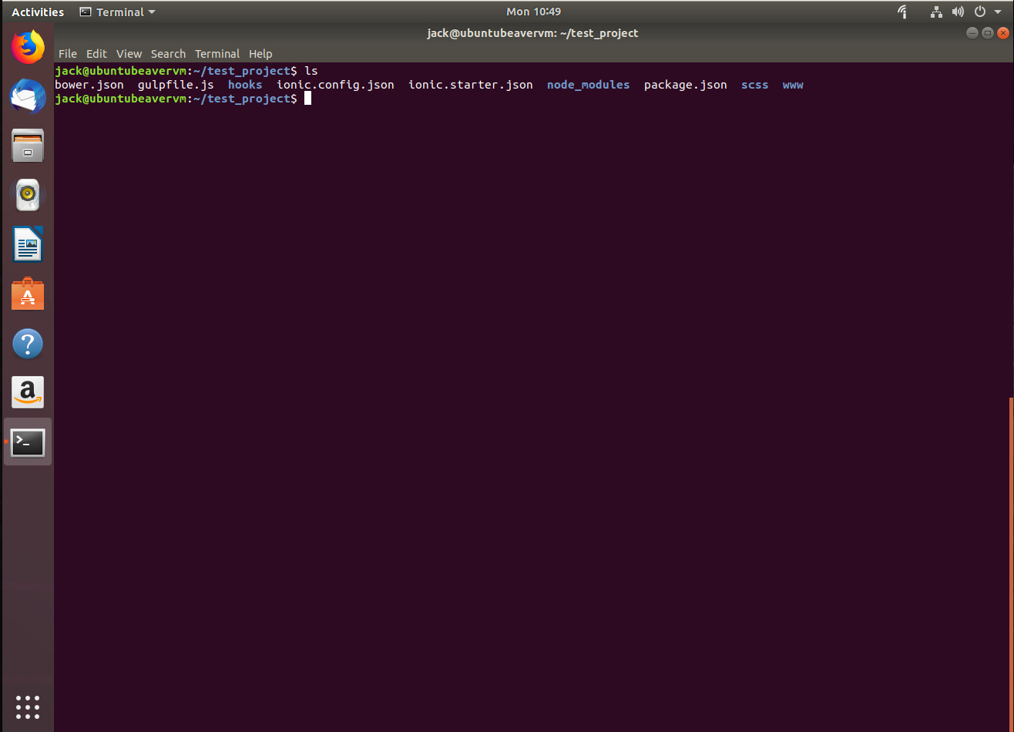The image size is (1014, 732).
Task: Maximize the terminal window
Action: click(988, 33)
